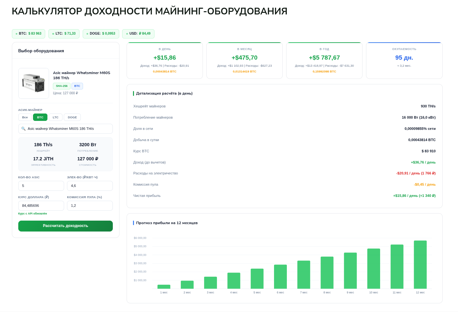Viewport: 458px width, 312px height.
Task: Click the BTC price ticker $ 83 963
Action: (29, 34)
